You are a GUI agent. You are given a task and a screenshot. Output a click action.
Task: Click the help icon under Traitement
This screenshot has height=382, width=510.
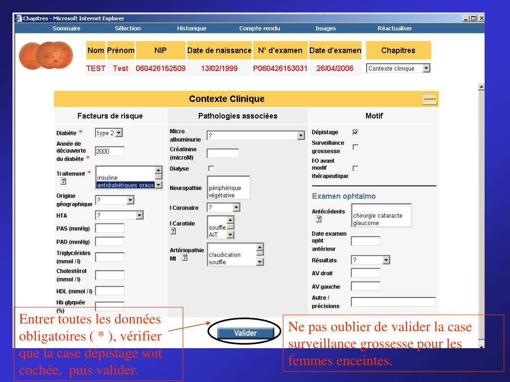[x=63, y=181]
